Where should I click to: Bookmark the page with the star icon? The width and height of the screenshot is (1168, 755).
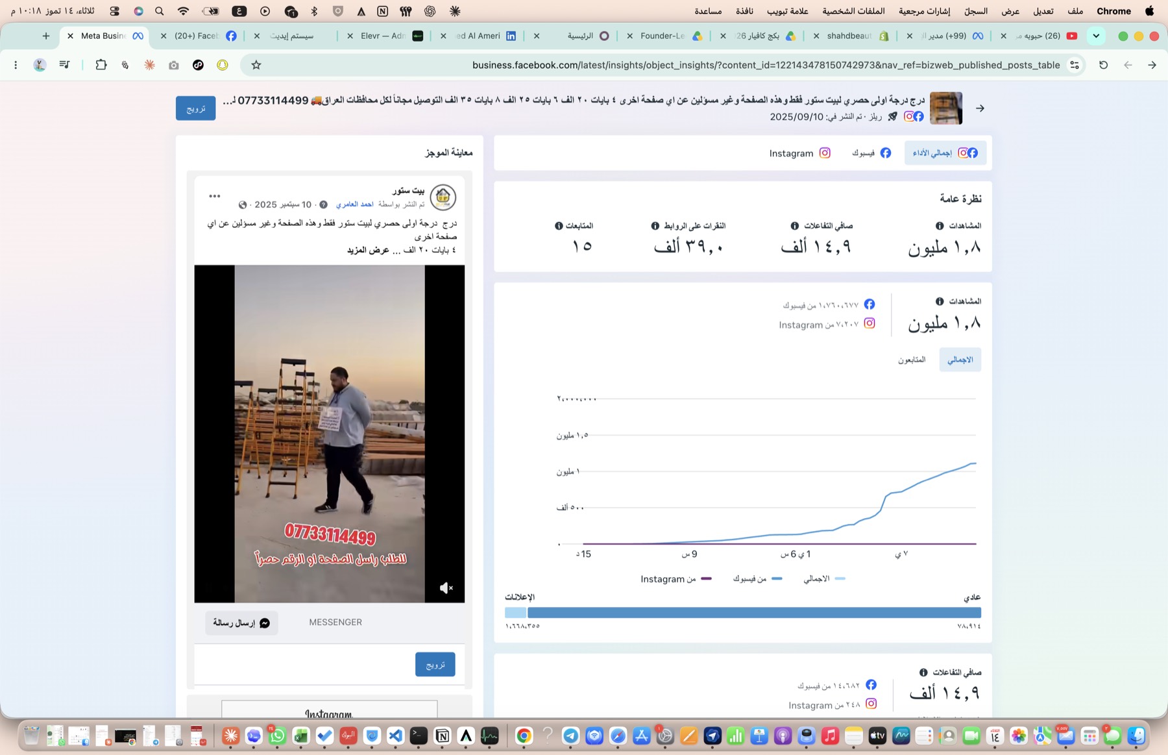click(256, 65)
